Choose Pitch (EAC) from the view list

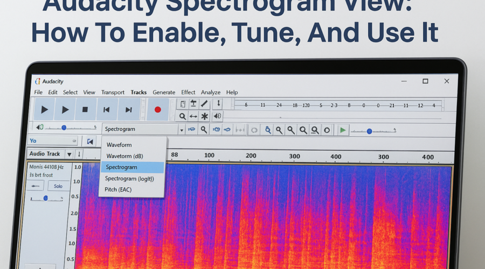133,189
